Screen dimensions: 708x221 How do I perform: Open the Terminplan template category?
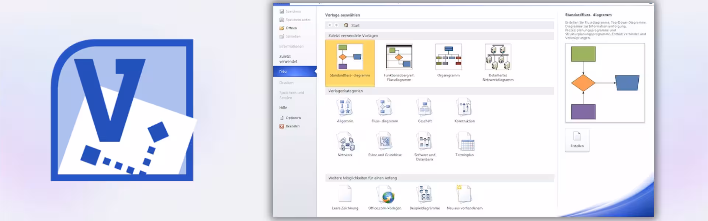[x=465, y=145]
